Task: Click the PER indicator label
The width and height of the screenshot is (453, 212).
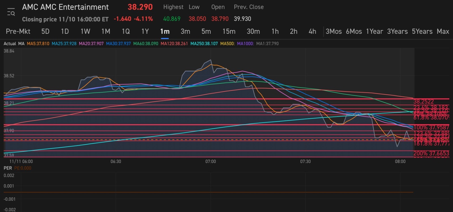Action: (x=8, y=168)
